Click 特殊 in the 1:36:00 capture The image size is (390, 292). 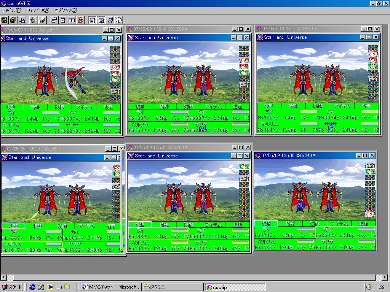[290, 224]
